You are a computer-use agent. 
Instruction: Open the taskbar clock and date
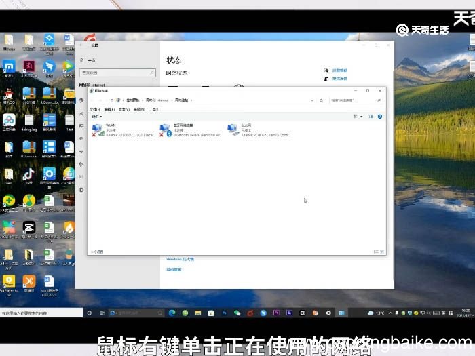(466, 313)
